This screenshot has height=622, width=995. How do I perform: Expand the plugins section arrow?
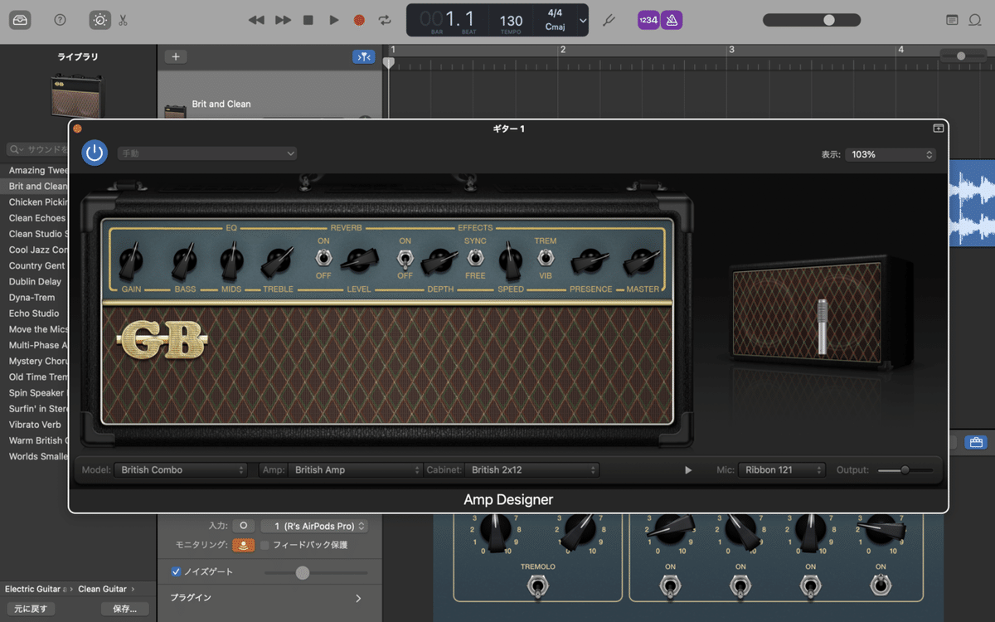tap(358, 598)
